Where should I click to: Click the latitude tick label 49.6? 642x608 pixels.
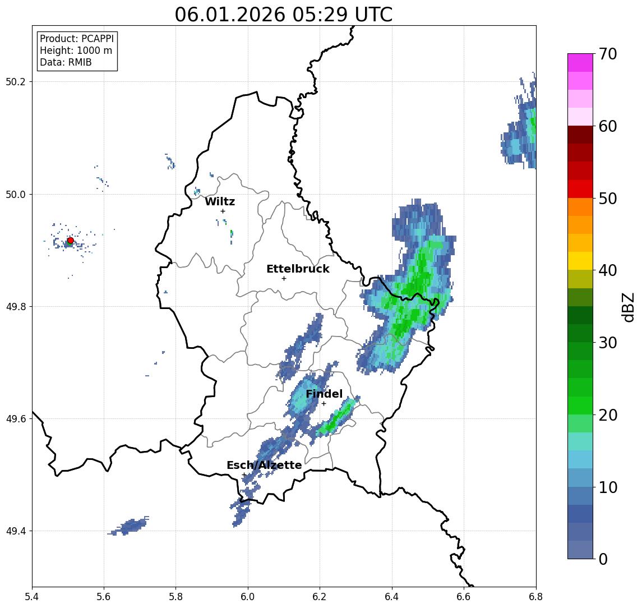pos(16,419)
